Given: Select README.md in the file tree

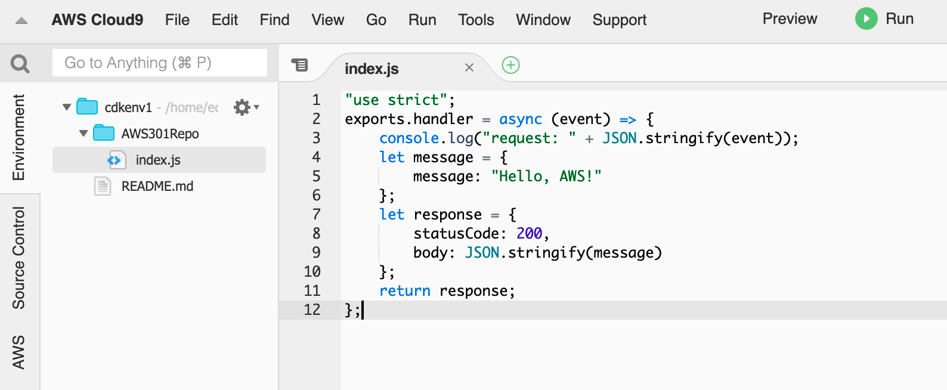Looking at the screenshot, I should pos(157,186).
